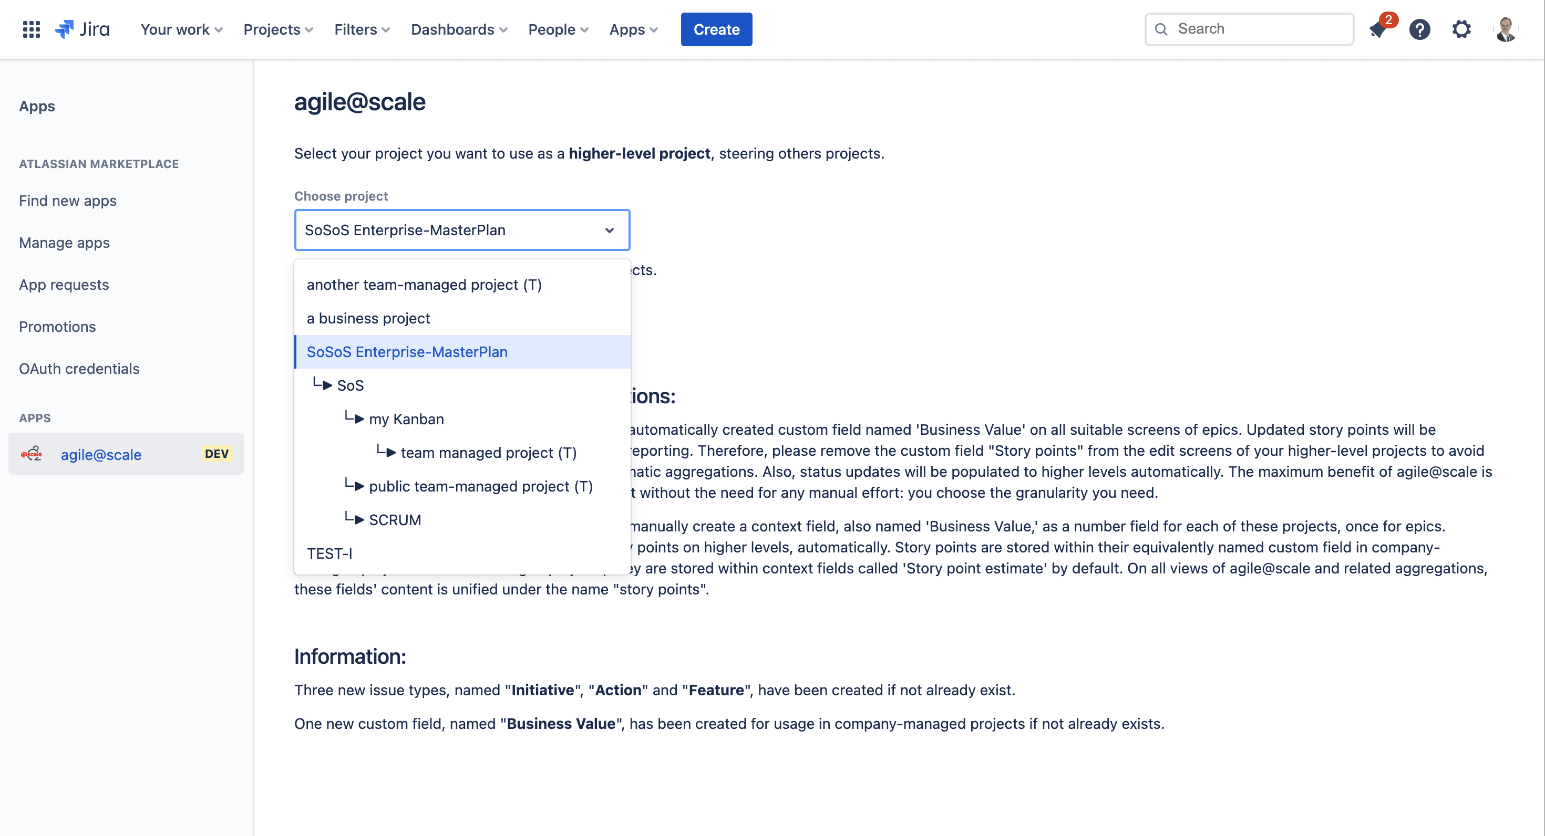The width and height of the screenshot is (1545, 836).
Task: Click the Jira logo
Action: click(82, 29)
